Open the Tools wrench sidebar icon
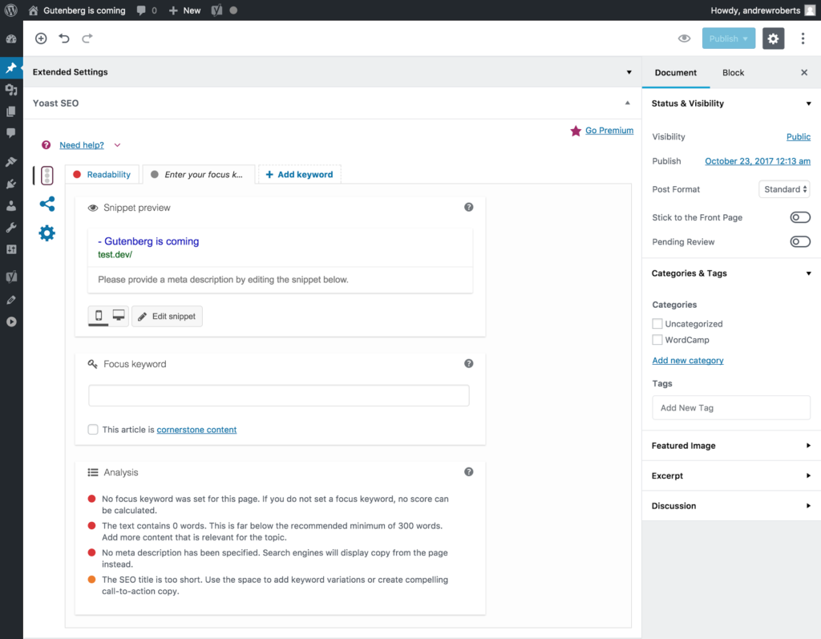This screenshot has width=821, height=639. pos(11,228)
